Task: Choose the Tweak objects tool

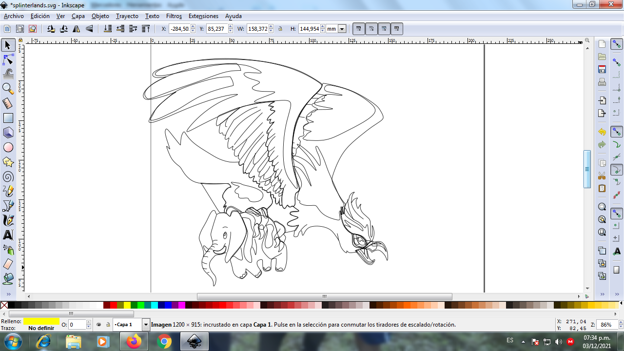Action: pos(8,74)
